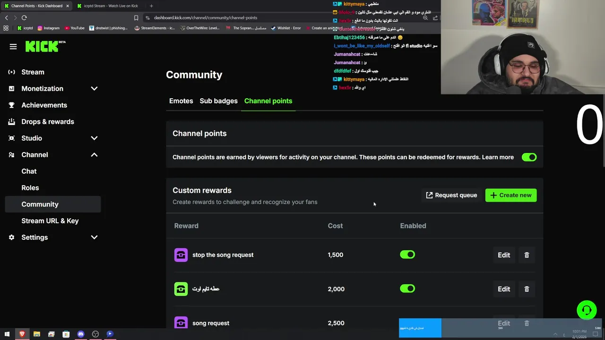The image size is (605, 340).
Task: Click the Studio sidebar icon
Action: 11,138
